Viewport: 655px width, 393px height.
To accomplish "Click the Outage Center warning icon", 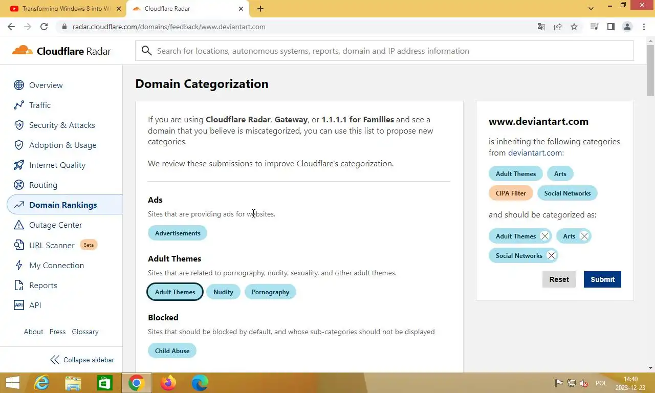I will [x=19, y=225].
